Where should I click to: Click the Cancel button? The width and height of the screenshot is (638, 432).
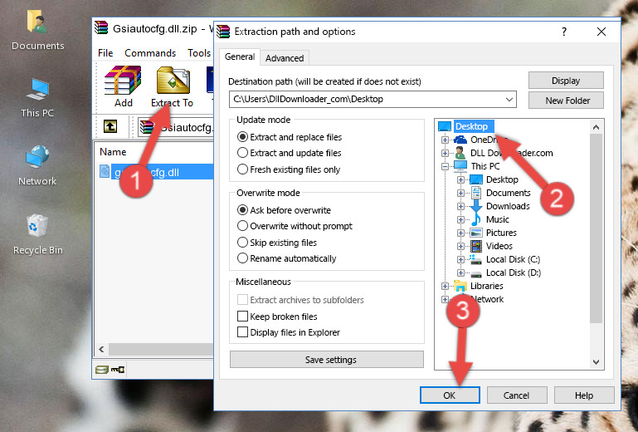pos(516,395)
